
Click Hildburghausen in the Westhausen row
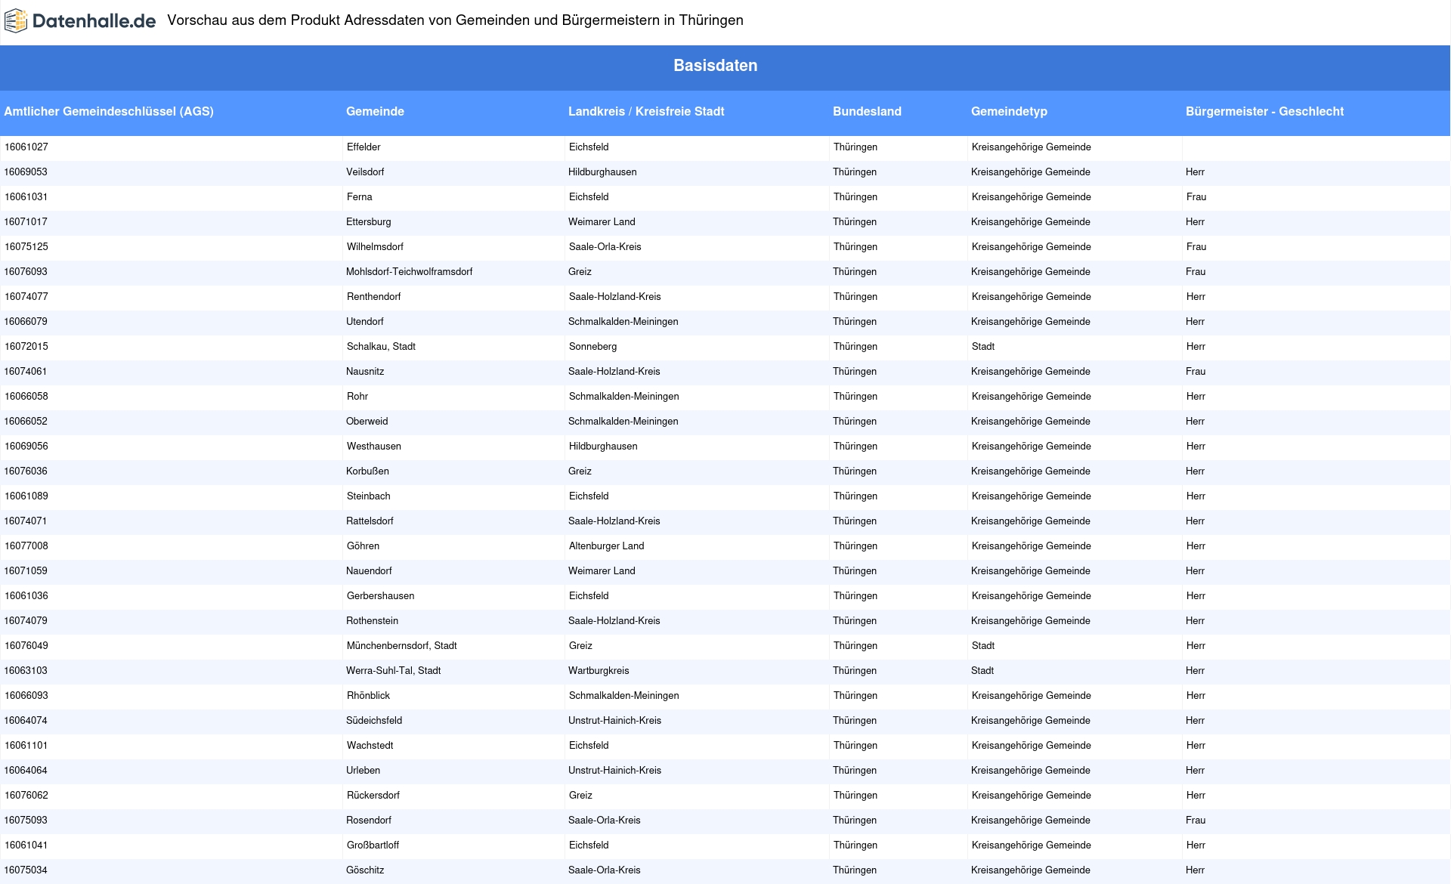(x=603, y=447)
